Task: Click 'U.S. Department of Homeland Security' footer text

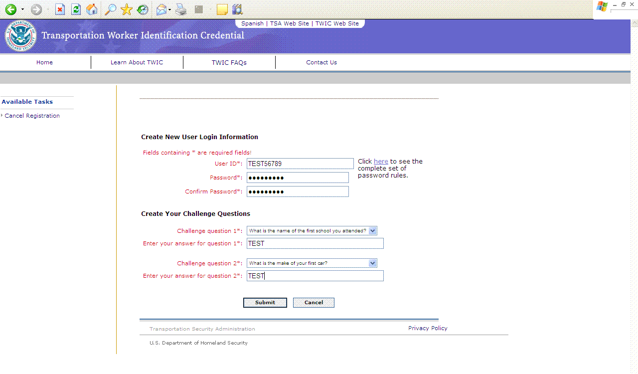Action: pyautogui.click(x=198, y=343)
